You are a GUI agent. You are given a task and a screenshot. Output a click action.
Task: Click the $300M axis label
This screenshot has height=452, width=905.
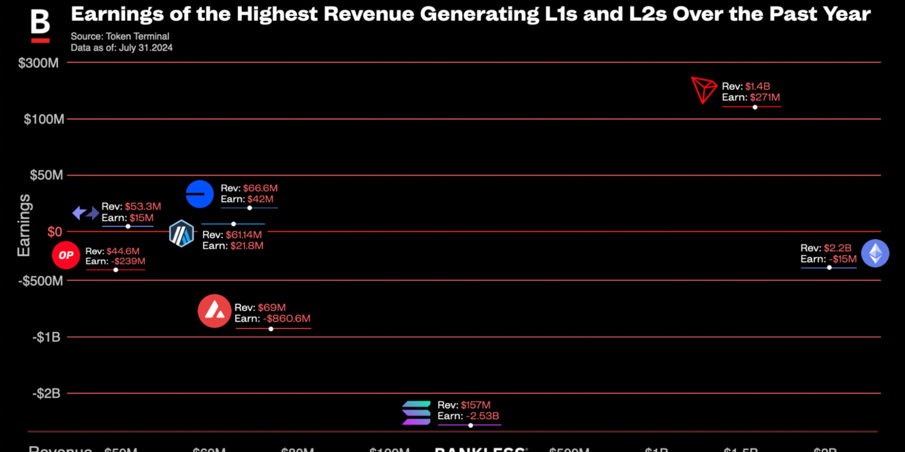tap(38, 63)
